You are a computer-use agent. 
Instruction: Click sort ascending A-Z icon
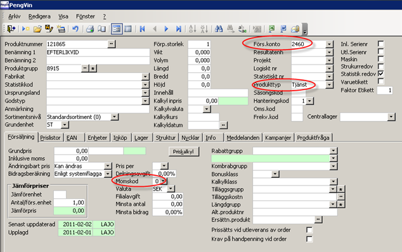pos(192,29)
